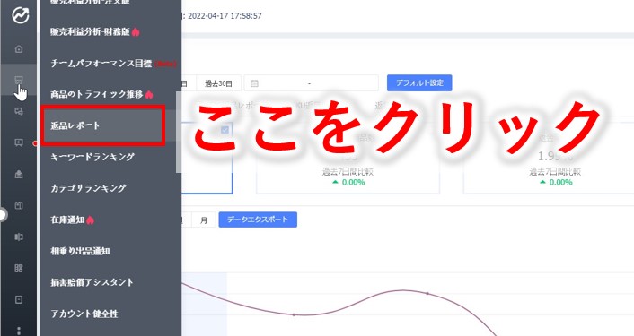
Task: Click the three-dot more icon in sidebar
Action: tap(19, 332)
